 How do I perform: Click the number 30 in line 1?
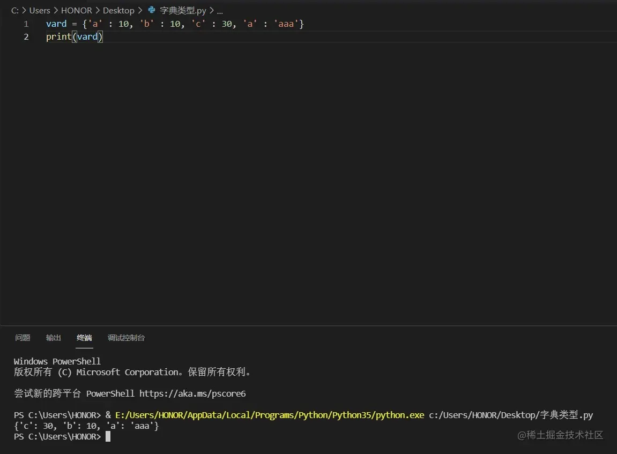227,24
